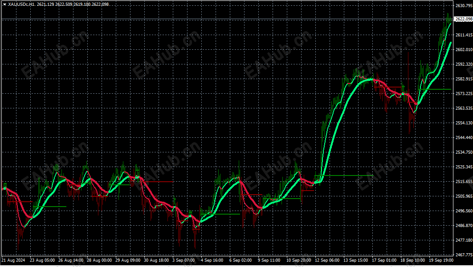Click price scale label 2525.345
Screen dimensions: 473x267
point(464,167)
